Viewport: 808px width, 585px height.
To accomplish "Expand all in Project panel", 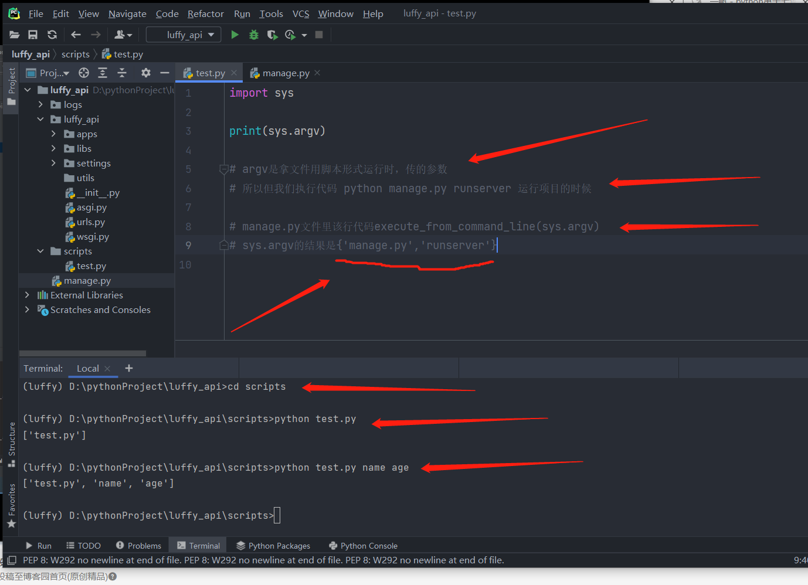I will [x=103, y=73].
